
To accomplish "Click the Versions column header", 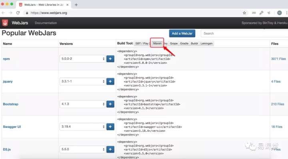I will pos(66,44).
